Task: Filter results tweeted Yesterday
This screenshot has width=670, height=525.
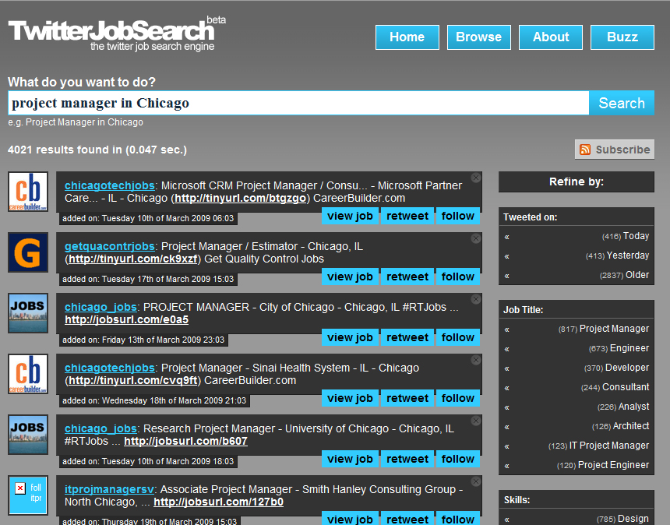Action: click(x=617, y=255)
